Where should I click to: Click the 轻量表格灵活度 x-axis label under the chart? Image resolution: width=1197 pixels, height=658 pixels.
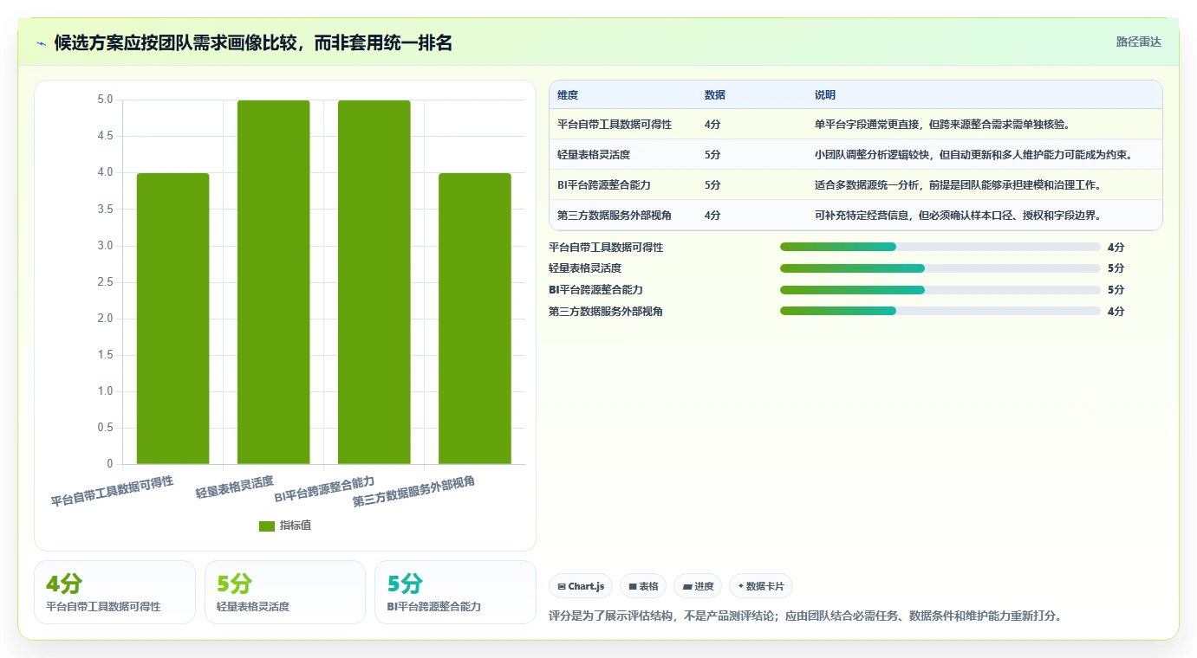235,487
